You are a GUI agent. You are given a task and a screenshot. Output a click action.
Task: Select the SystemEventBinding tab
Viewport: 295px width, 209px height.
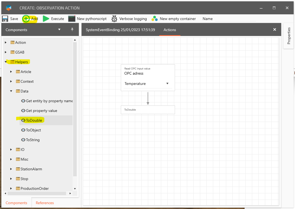(120, 30)
